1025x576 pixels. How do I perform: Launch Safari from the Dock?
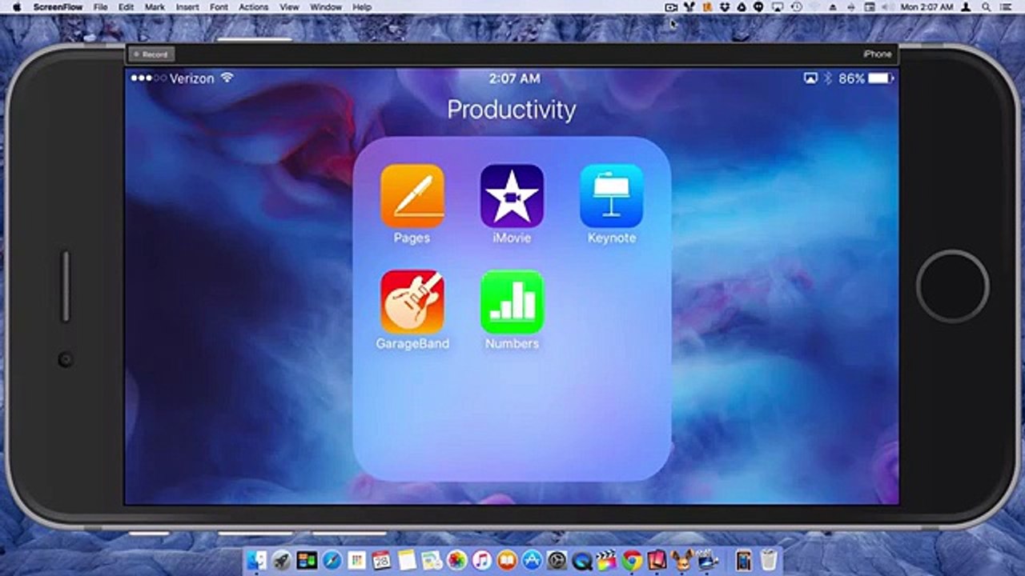332,560
